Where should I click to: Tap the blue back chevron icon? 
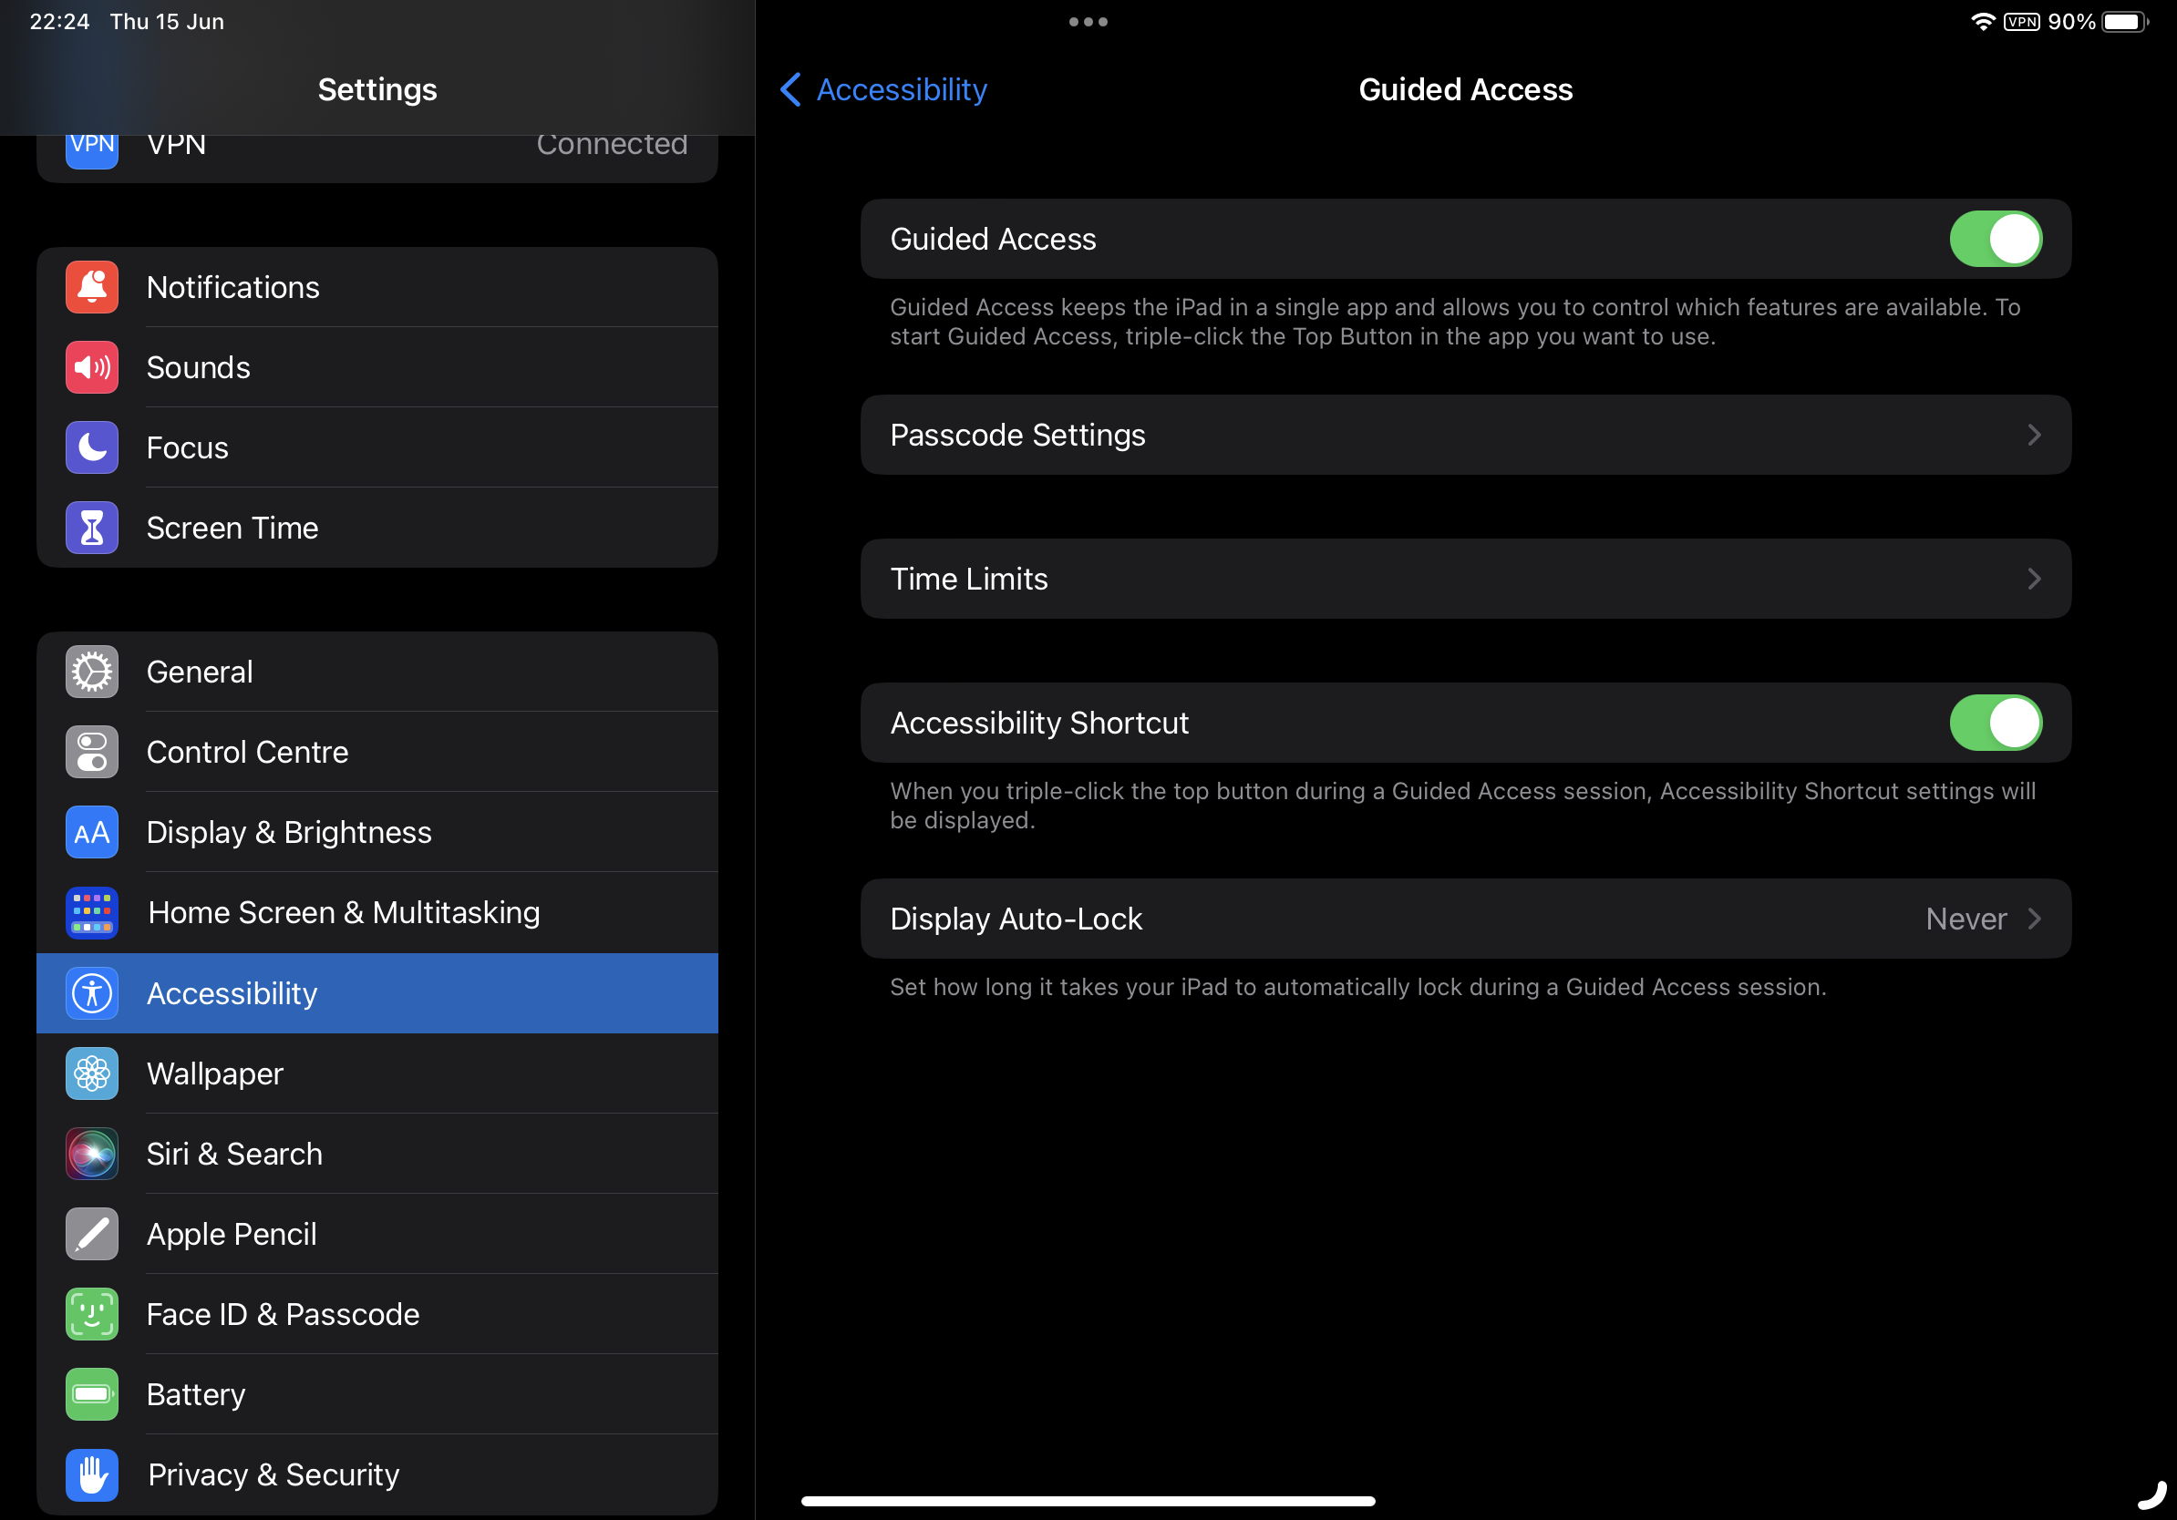coord(789,90)
